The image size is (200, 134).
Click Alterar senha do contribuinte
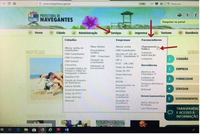74,49
